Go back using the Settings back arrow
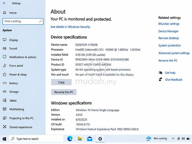This screenshot has width=192, height=144. click(4, 3)
